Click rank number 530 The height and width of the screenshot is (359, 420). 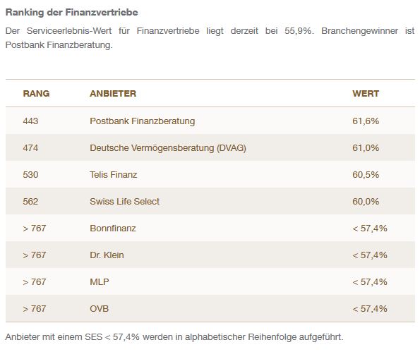(x=30, y=174)
